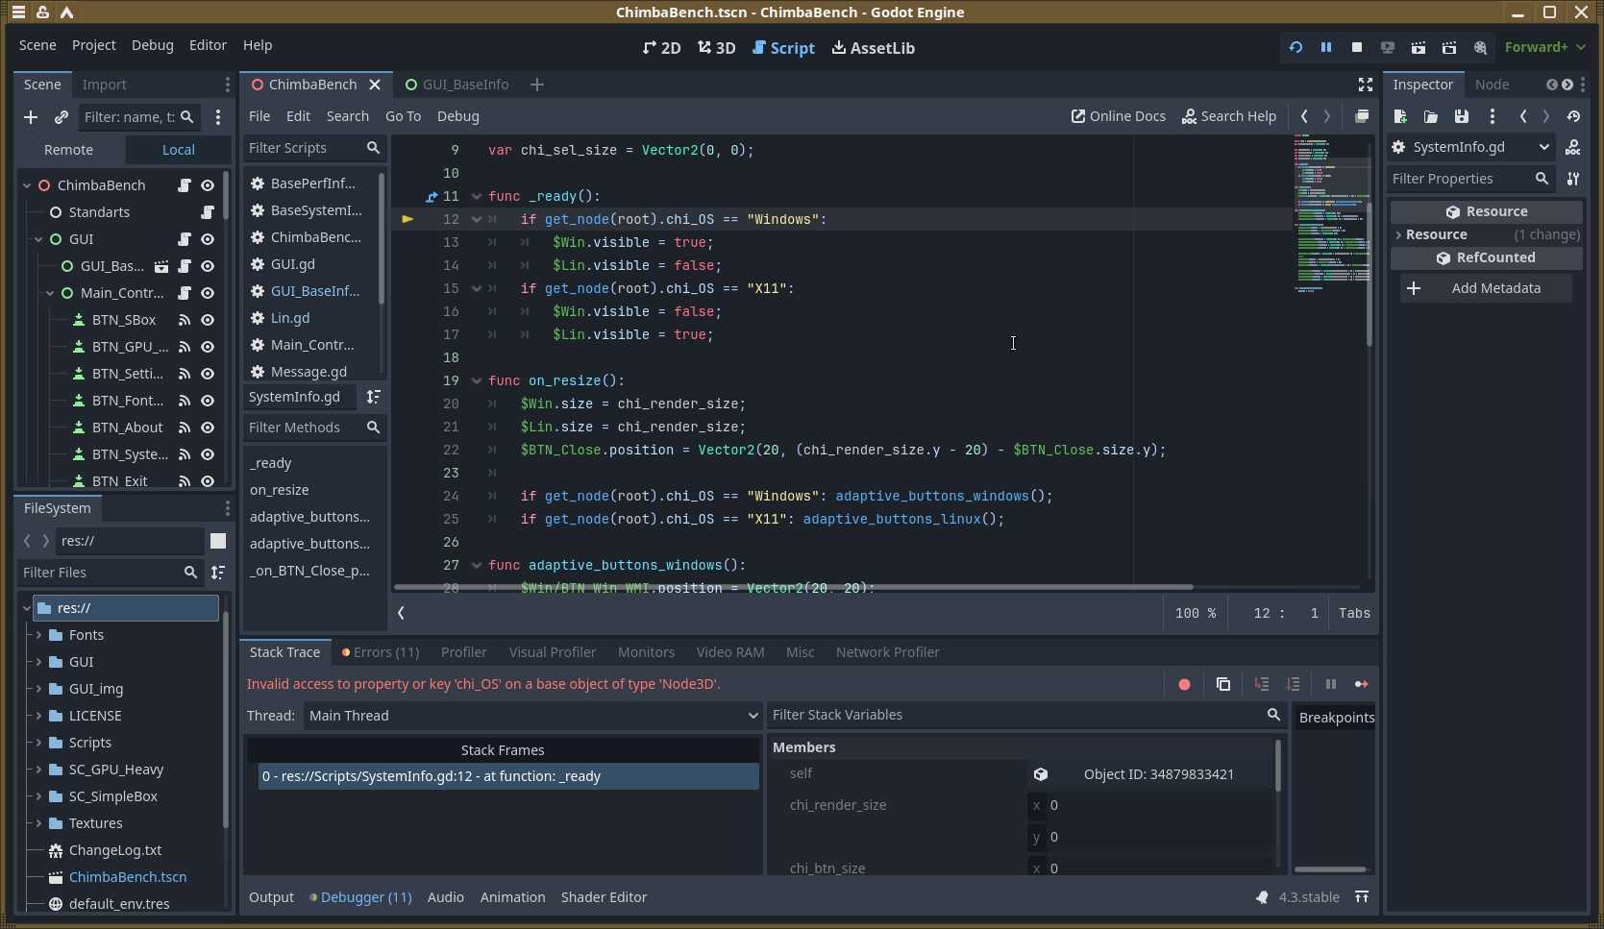The width and height of the screenshot is (1604, 929).
Task: Switch to the Errors (11) tab
Action: (x=381, y=652)
